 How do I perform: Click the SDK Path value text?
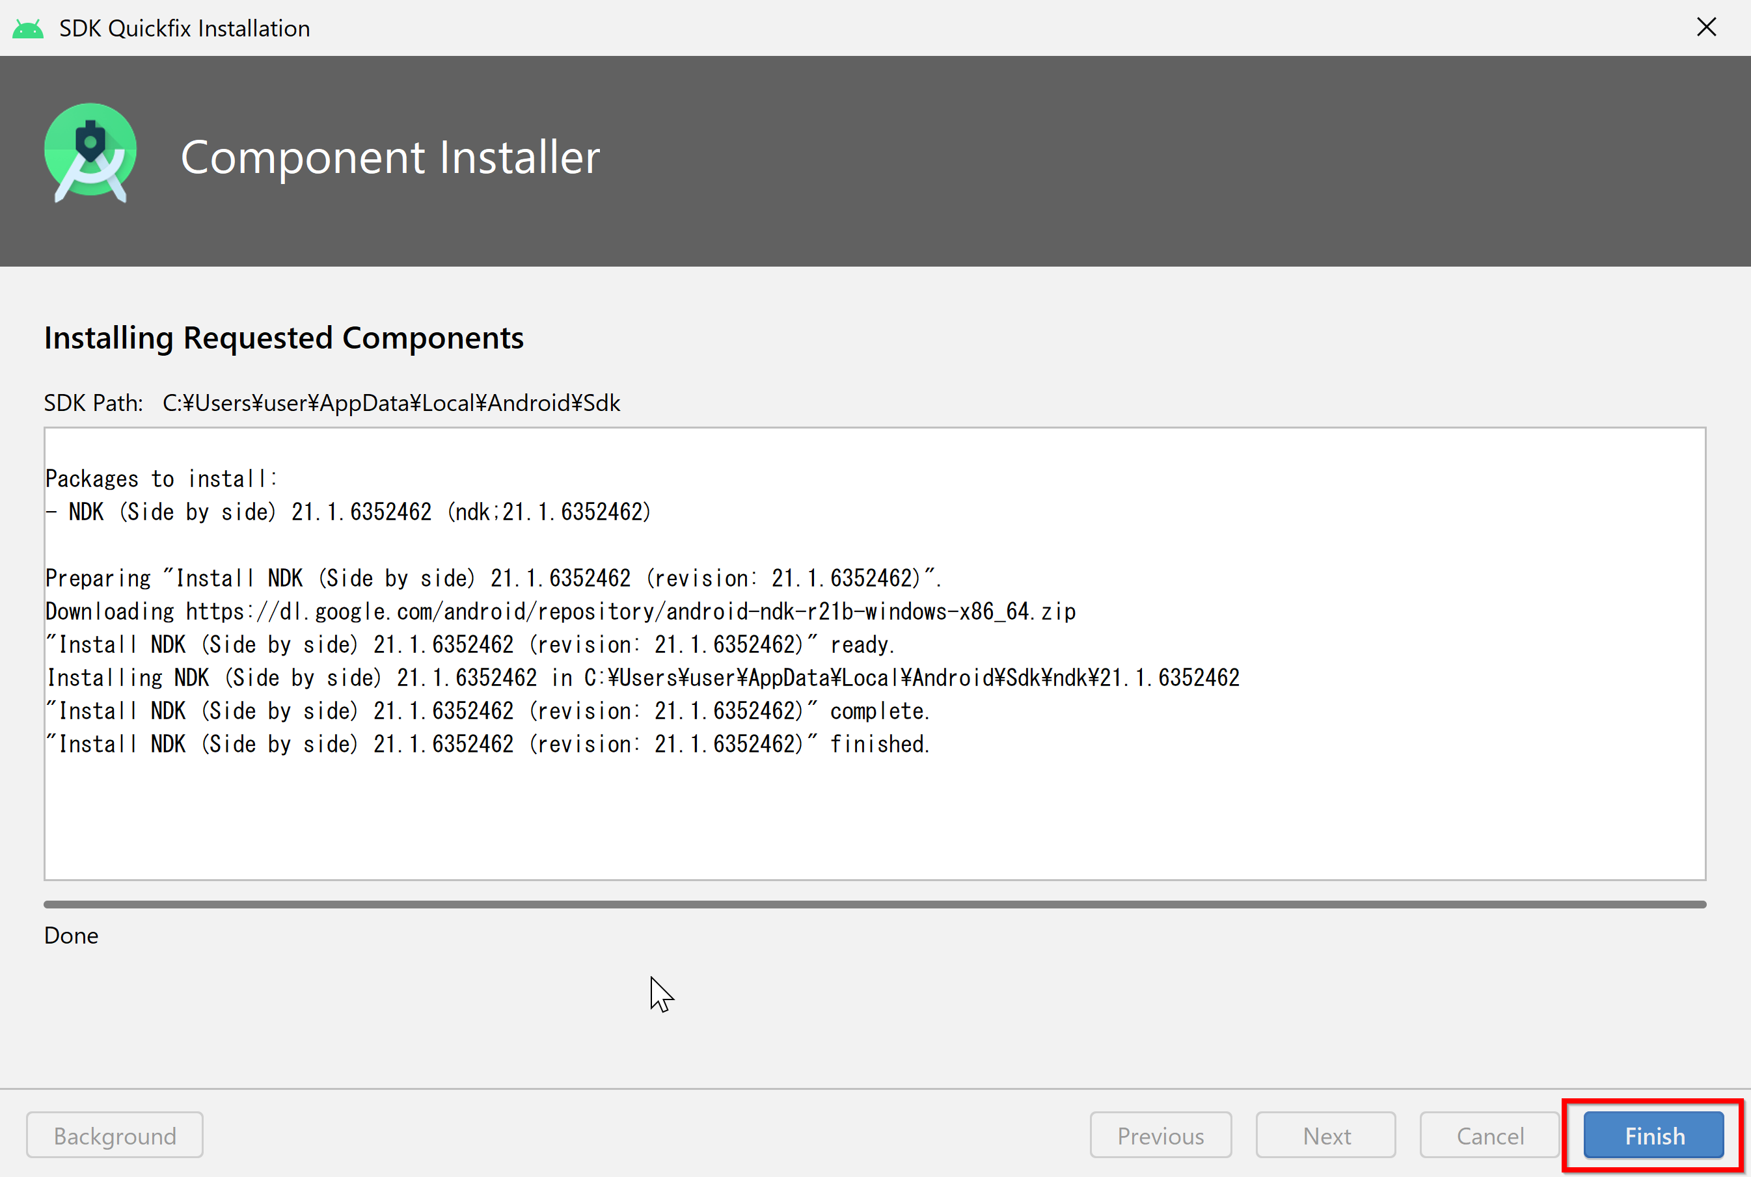[x=391, y=403]
